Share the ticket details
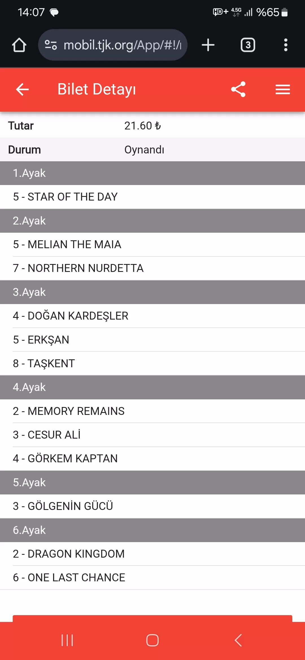Screen dimensions: 305x660 [x=238, y=89]
